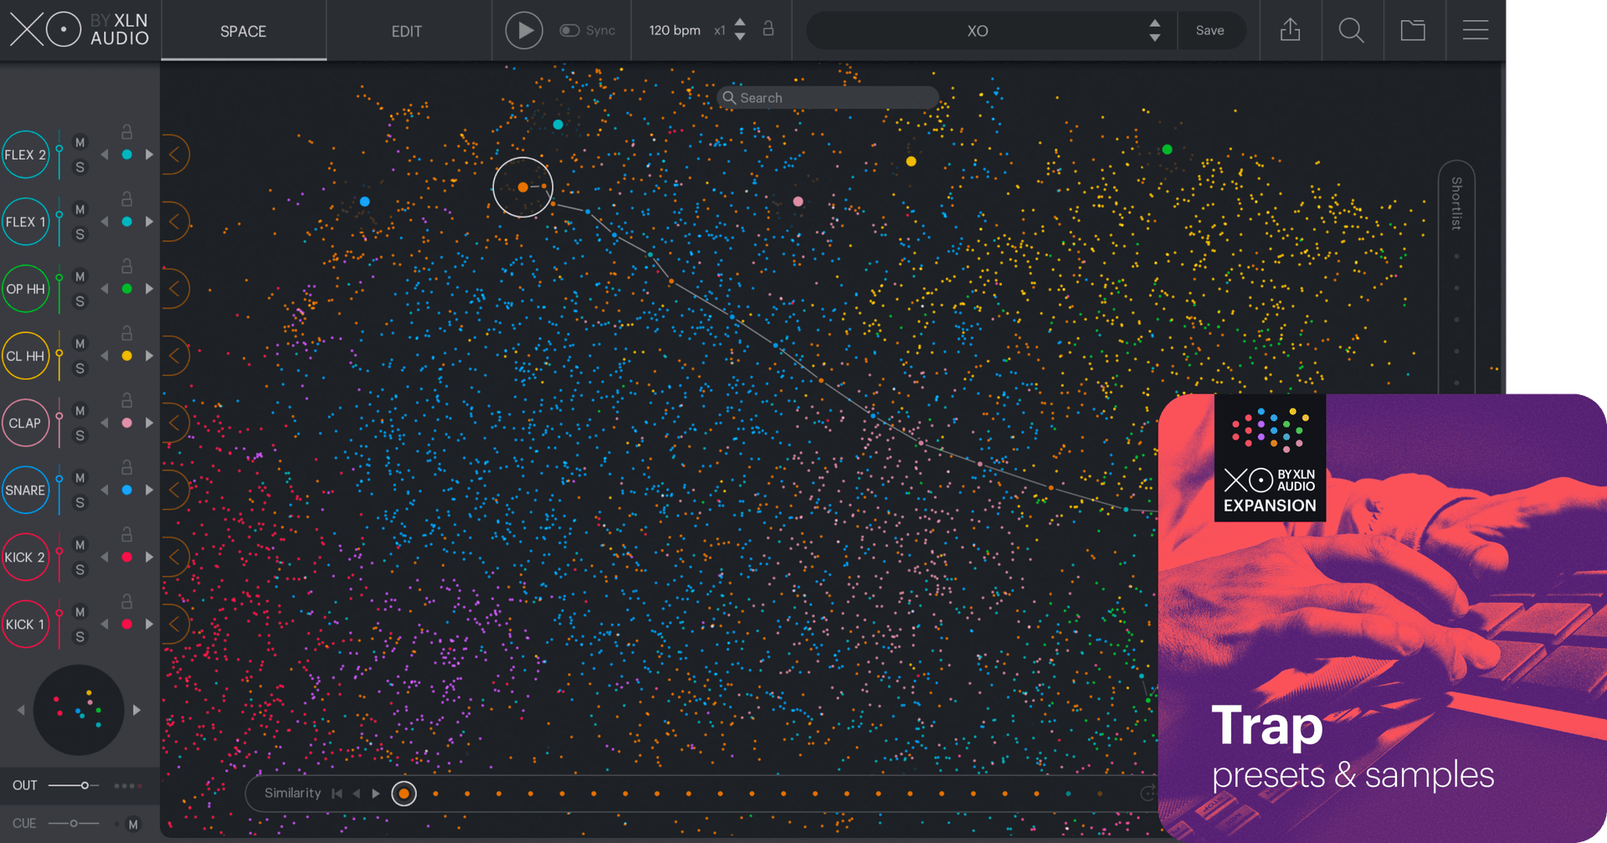Jump to first in Similarity list

coord(336,794)
